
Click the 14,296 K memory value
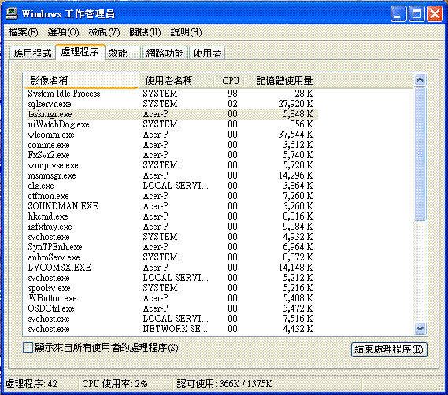coord(295,175)
